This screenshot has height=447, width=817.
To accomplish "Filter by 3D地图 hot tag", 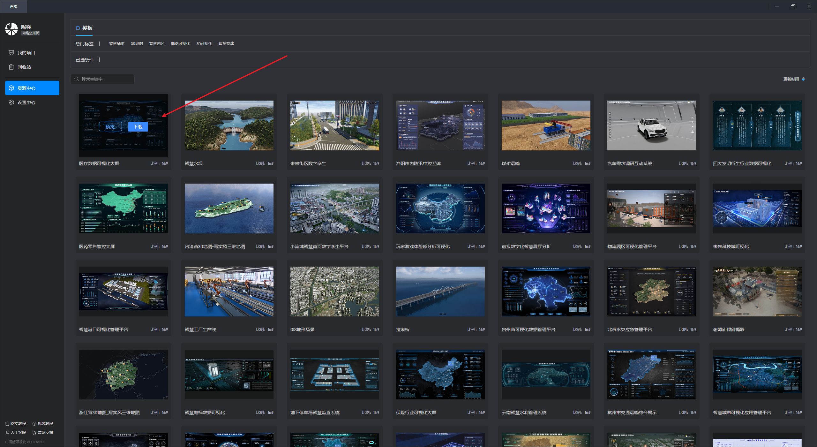I will tap(137, 44).
